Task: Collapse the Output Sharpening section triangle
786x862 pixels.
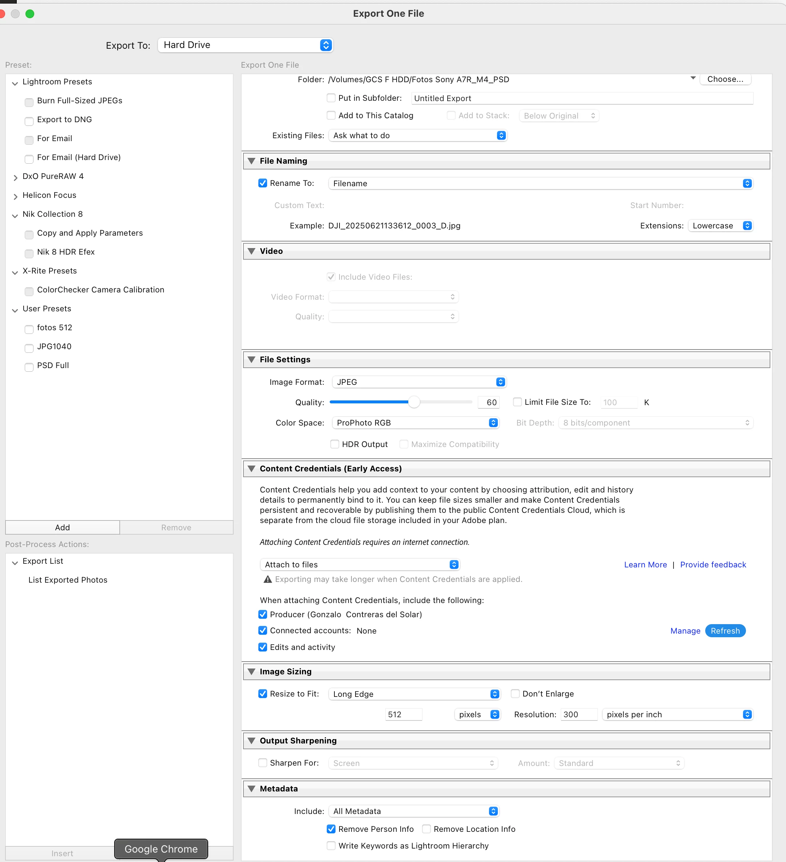Action: [251, 741]
